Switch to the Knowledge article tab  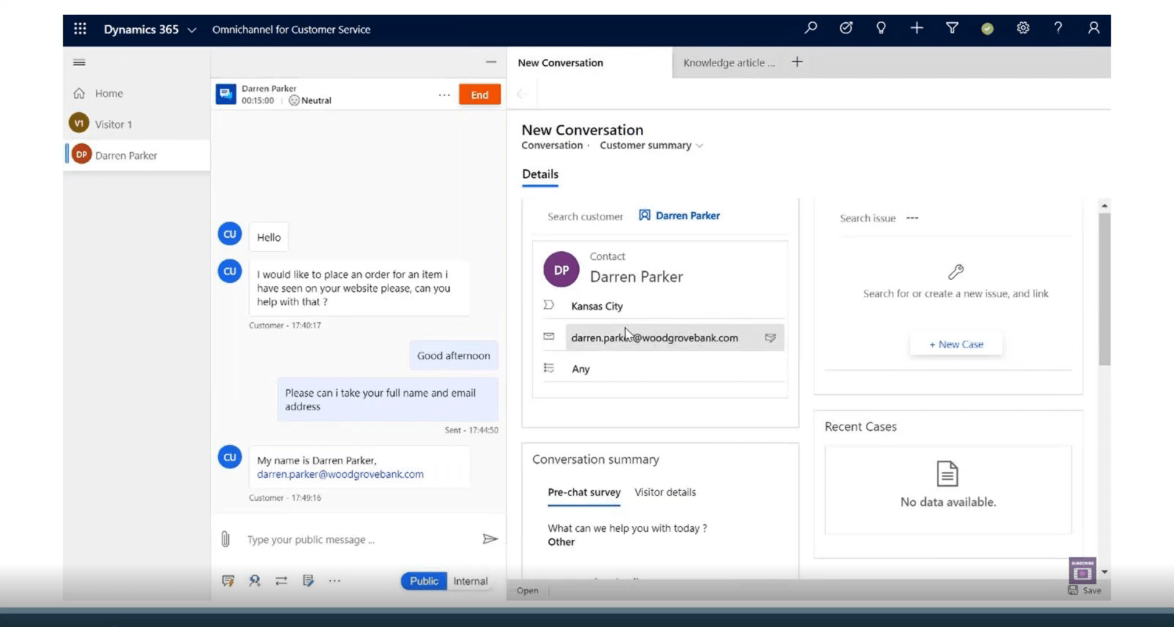pyautogui.click(x=729, y=63)
